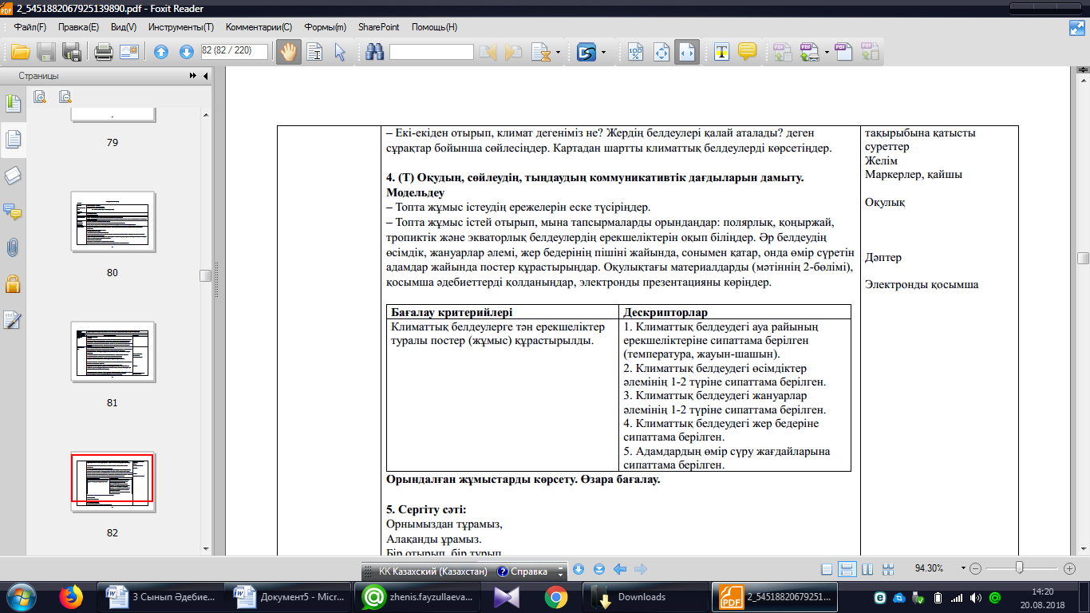The image size is (1090, 613).
Task: Click the Print icon in the toolbar
Action: 104,52
